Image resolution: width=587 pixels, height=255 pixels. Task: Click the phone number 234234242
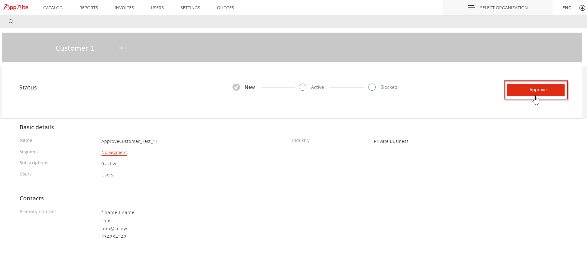point(114,237)
